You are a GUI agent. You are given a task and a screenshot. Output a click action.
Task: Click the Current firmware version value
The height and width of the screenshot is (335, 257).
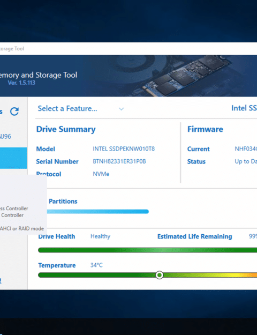(246, 149)
